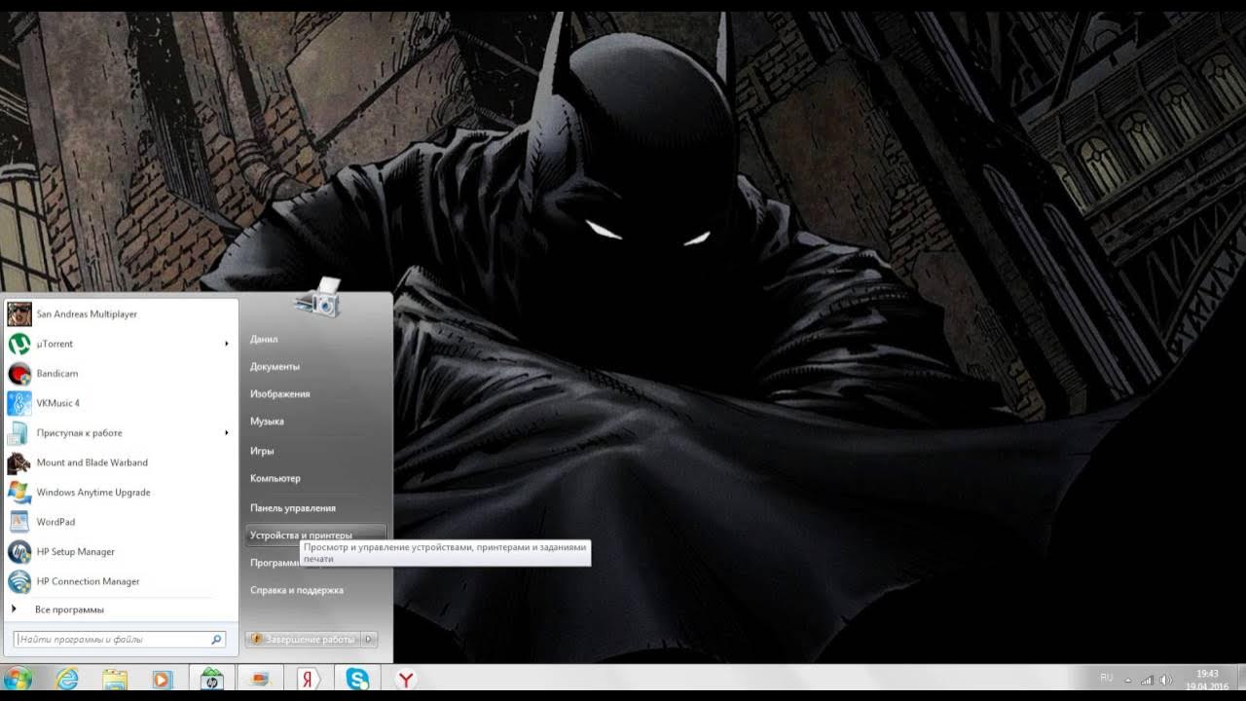The image size is (1246, 701).
Task: Show hidden tray icons arrow
Action: click(1128, 680)
